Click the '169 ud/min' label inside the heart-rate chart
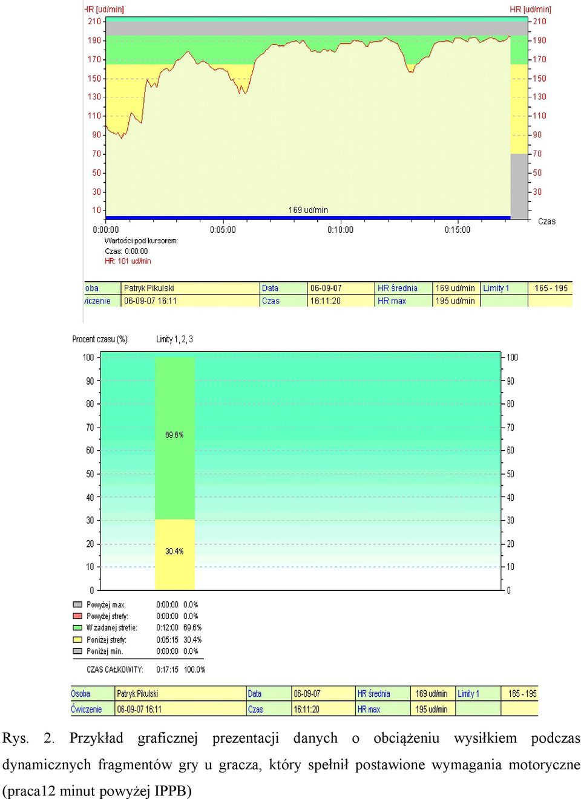The height and width of the screenshot is (799, 581). (308, 210)
